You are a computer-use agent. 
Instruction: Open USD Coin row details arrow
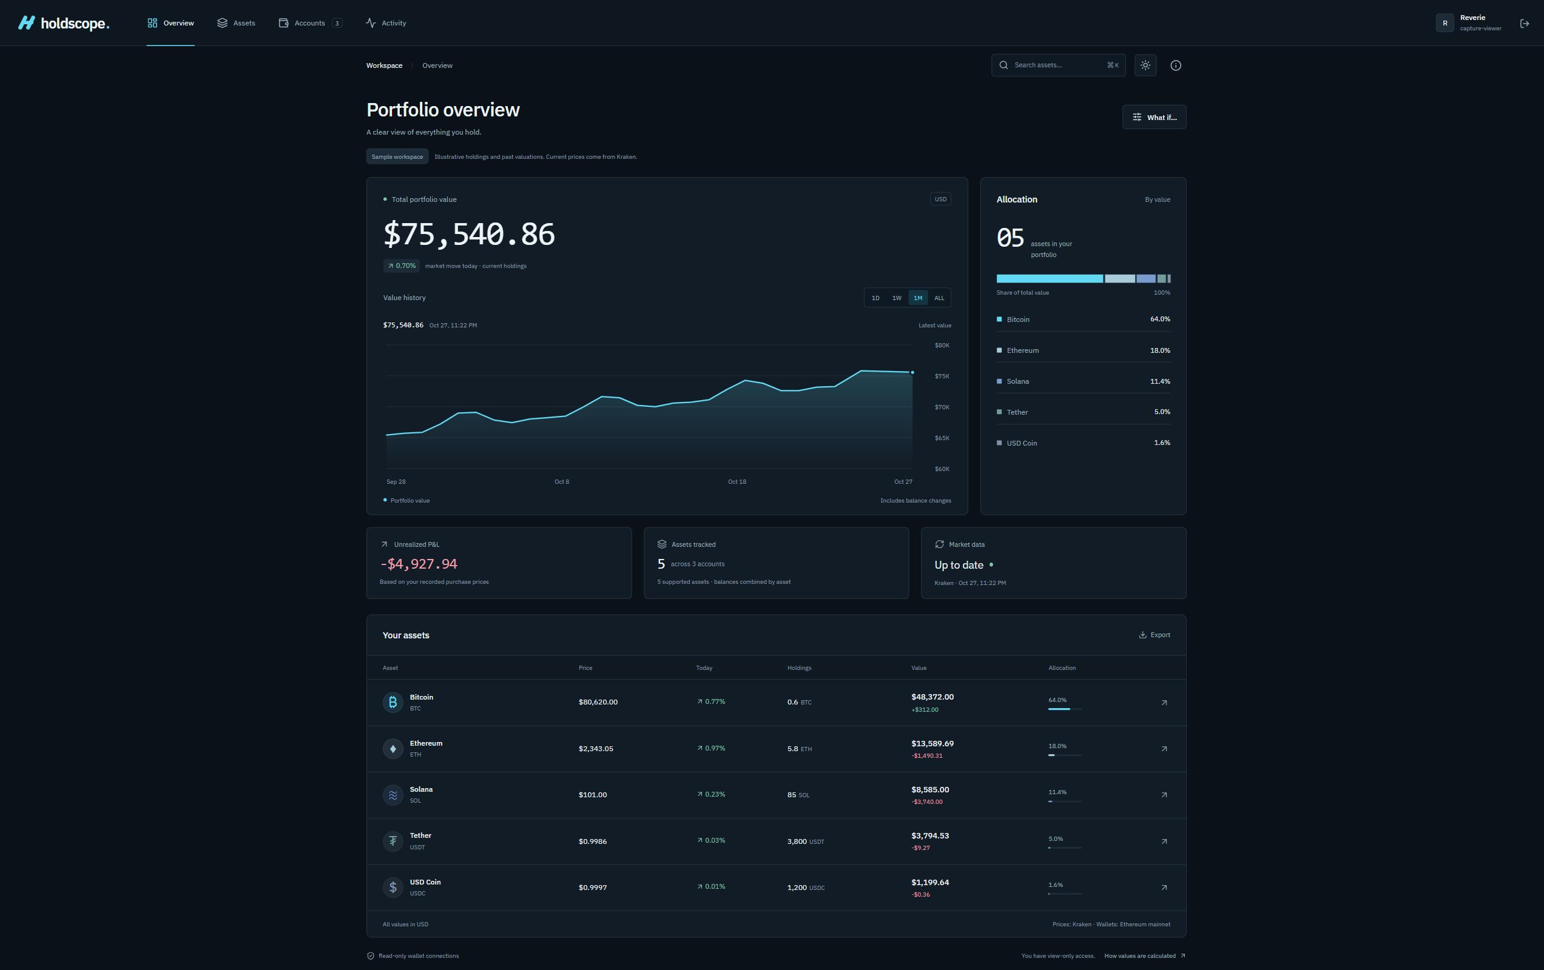pos(1164,888)
